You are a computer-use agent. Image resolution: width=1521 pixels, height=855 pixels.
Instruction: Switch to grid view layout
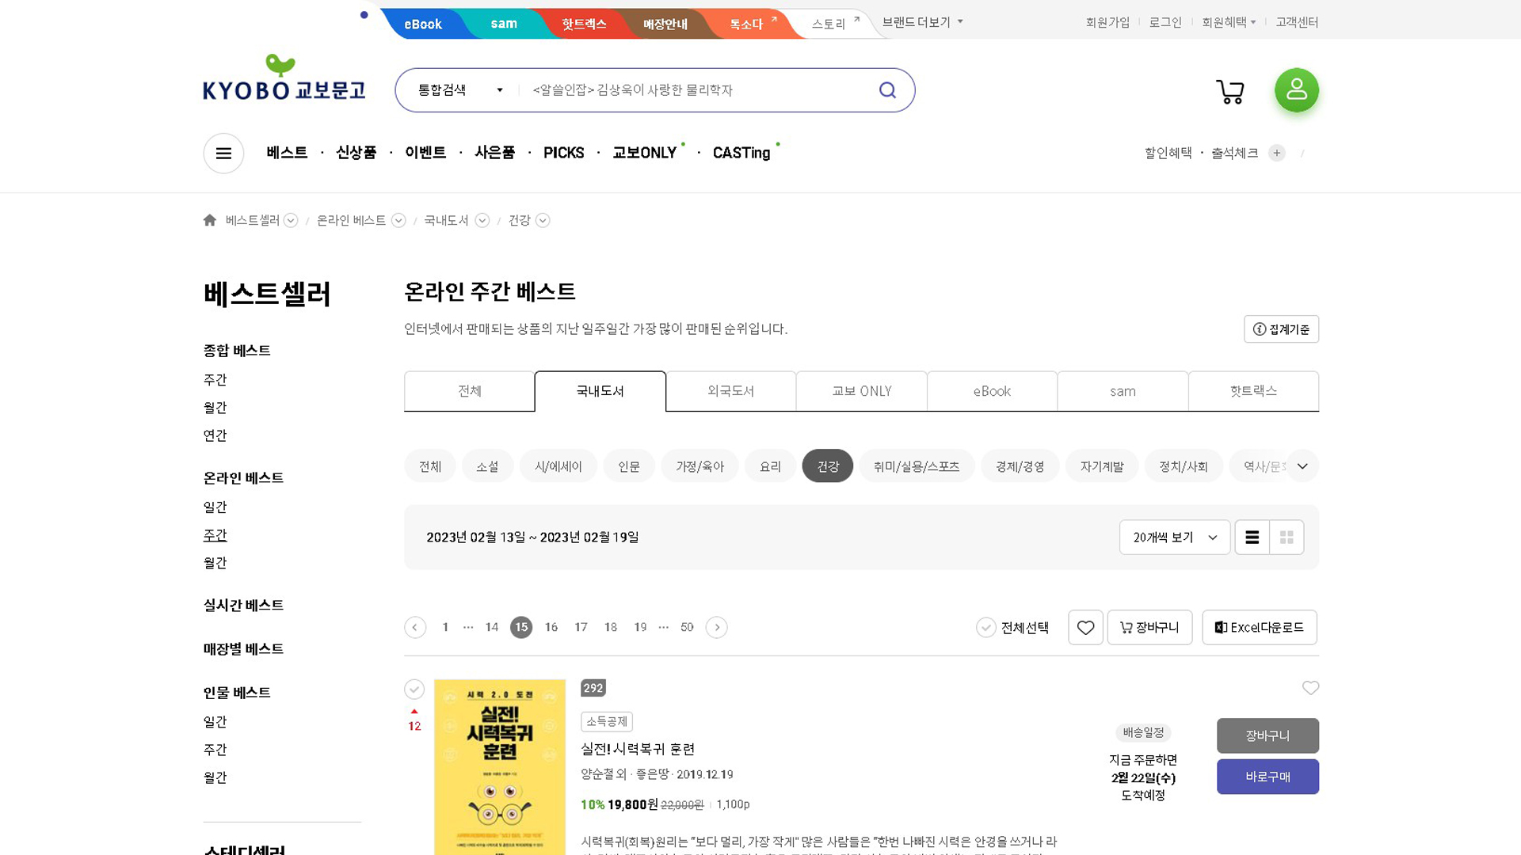point(1287,538)
